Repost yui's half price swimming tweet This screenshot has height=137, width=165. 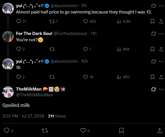[x=52, y=21]
